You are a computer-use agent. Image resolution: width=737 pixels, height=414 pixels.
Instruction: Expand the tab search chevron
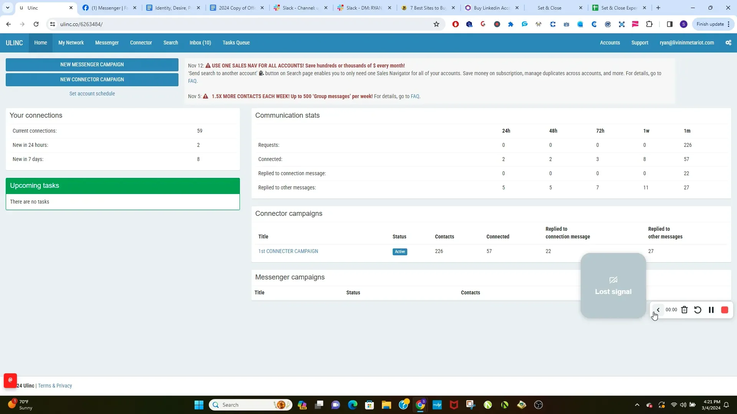(7, 8)
